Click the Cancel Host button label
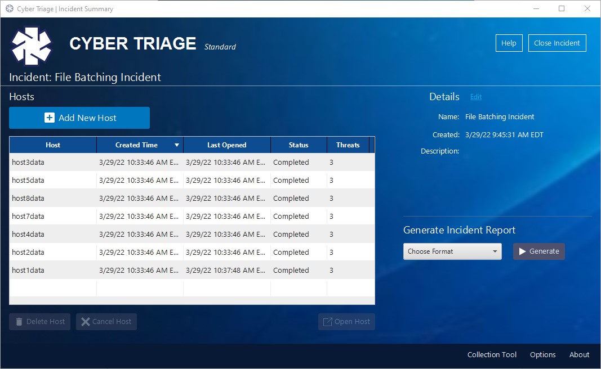 tap(112, 322)
